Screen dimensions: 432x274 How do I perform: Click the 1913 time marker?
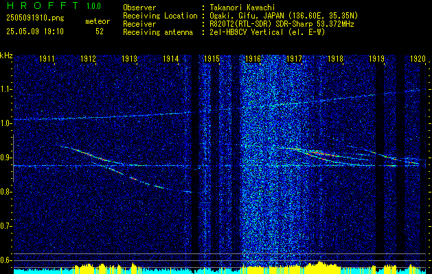tap(130, 59)
